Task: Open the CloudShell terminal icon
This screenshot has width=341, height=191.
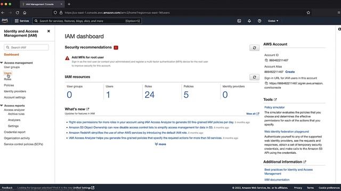Action: click(x=239, y=21)
